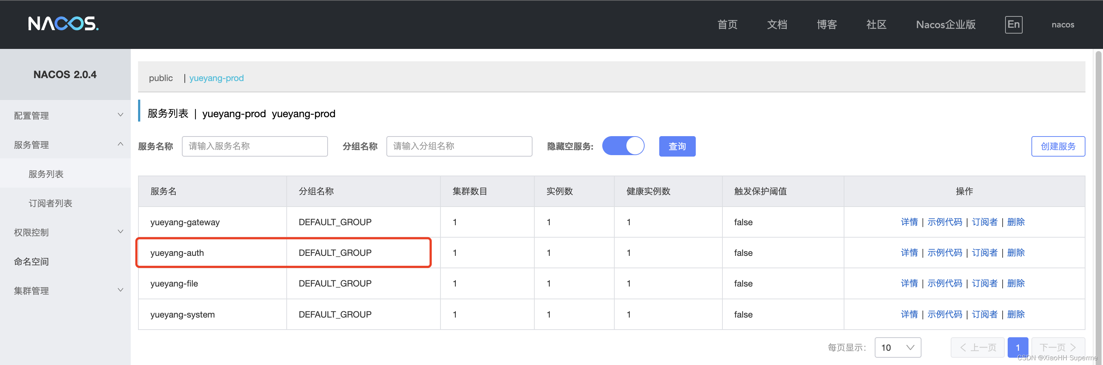Image resolution: width=1103 pixels, height=365 pixels.
Task: Open 示例代码 for yueyang-system
Action: click(x=944, y=314)
